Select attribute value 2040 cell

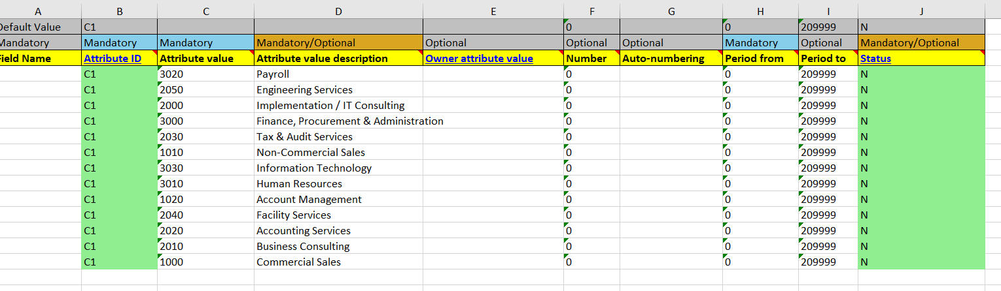coord(205,215)
